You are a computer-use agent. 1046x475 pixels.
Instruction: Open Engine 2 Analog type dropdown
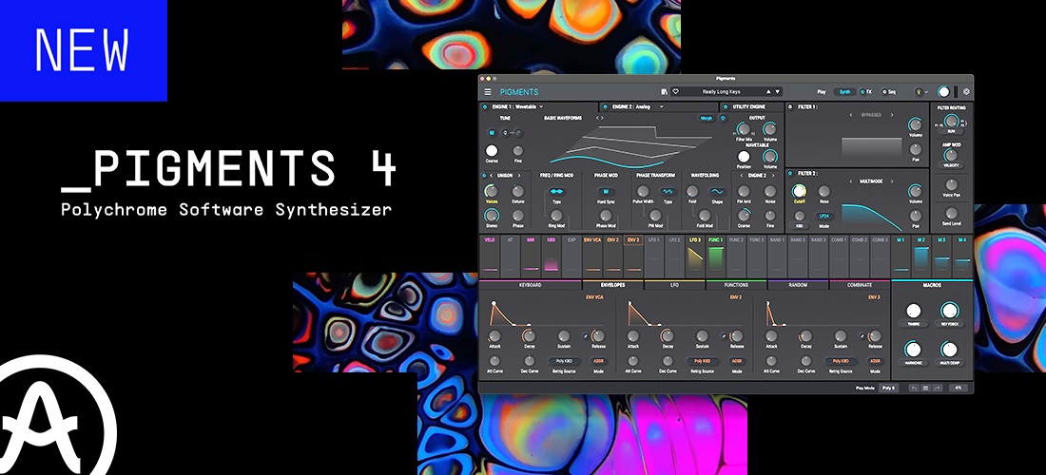(638, 106)
